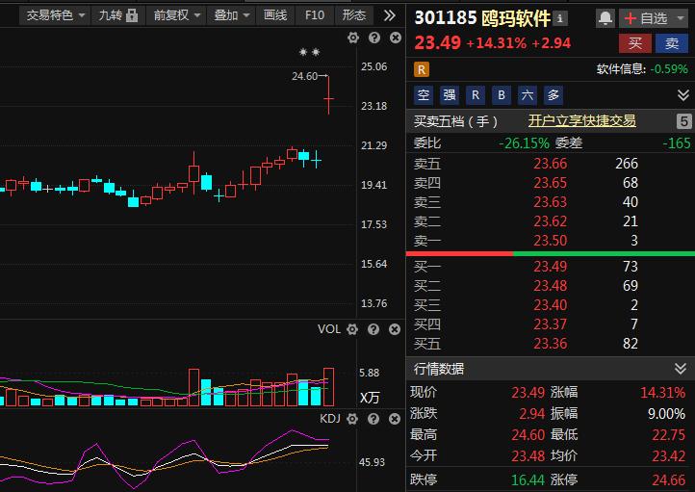Click the 九转 locked indicator button
This screenshot has width=695, height=492.
point(117,16)
